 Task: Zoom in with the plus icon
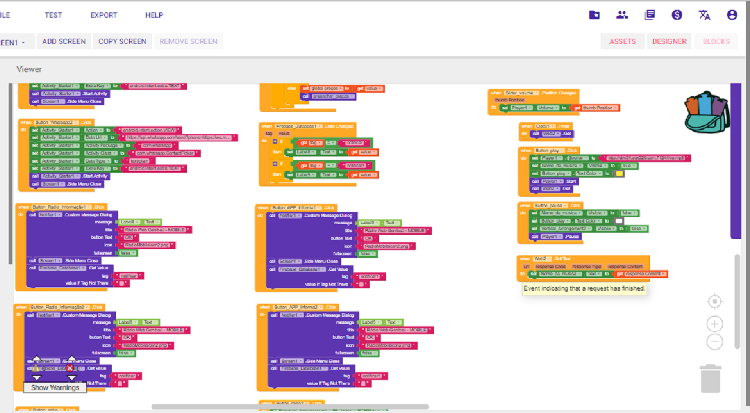pos(714,324)
